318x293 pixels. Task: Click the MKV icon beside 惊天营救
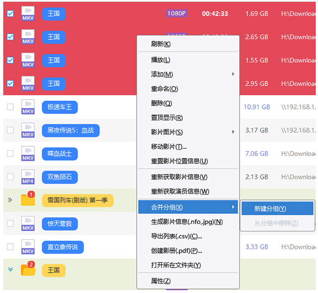click(28, 223)
